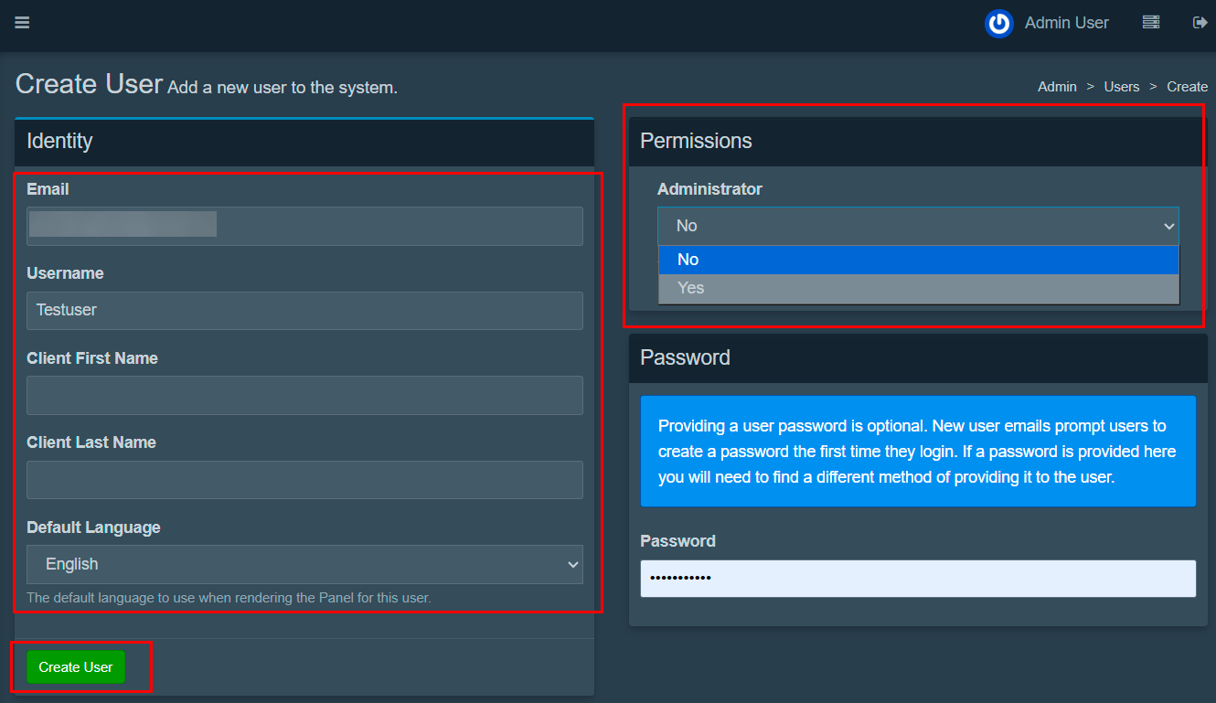
Task: Click the Admin User avatar icon
Action: click(x=998, y=24)
